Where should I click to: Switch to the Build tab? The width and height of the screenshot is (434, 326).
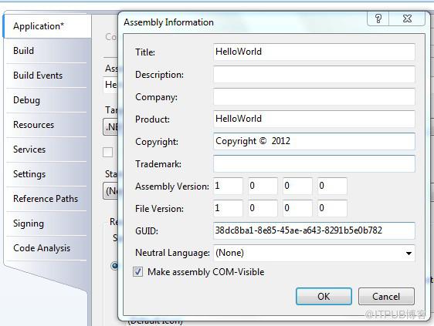pyautogui.click(x=47, y=51)
